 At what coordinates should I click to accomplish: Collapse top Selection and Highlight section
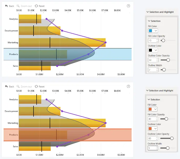click(x=148, y=12)
